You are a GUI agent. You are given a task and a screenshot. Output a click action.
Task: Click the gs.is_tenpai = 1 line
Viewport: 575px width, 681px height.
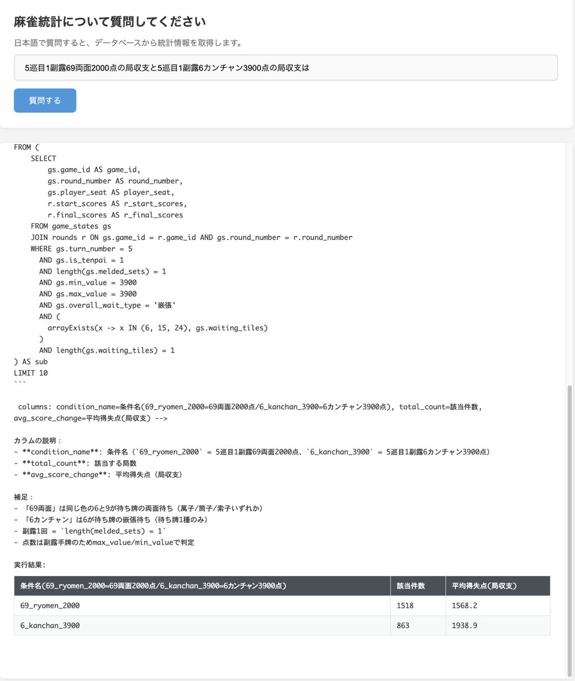click(82, 260)
